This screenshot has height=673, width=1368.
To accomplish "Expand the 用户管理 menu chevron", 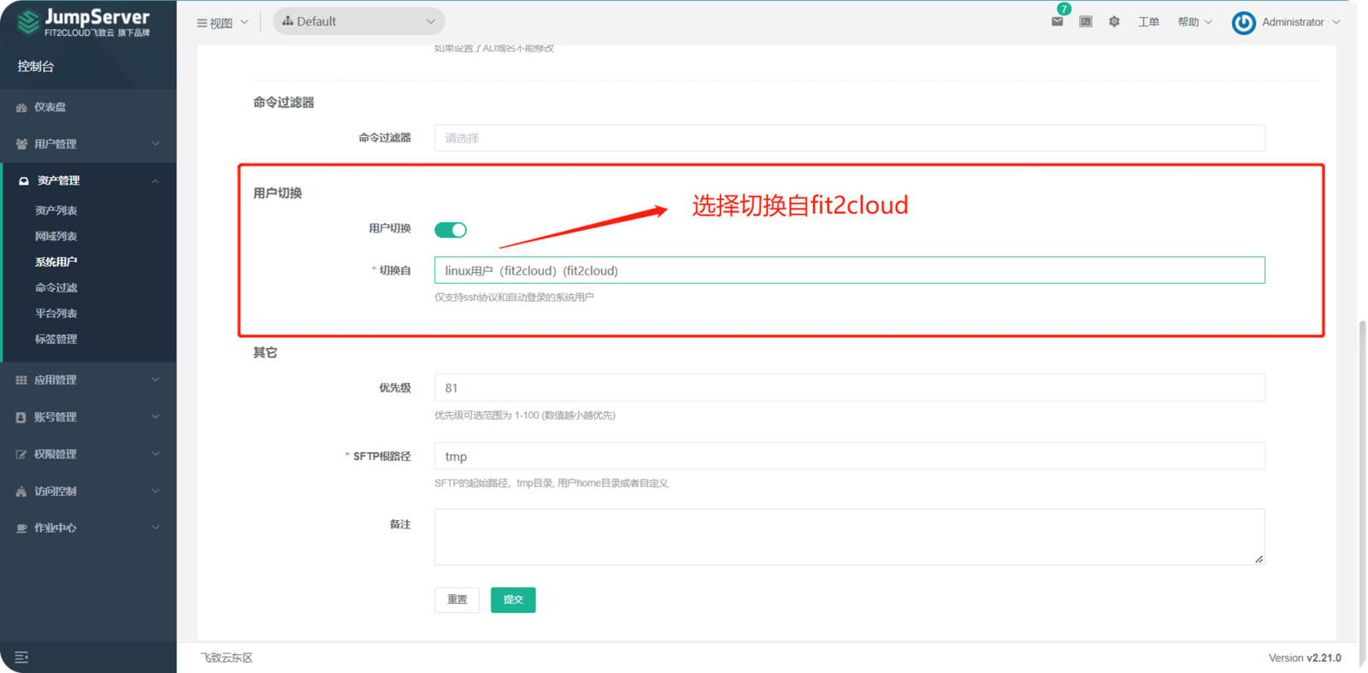I will (156, 144).
